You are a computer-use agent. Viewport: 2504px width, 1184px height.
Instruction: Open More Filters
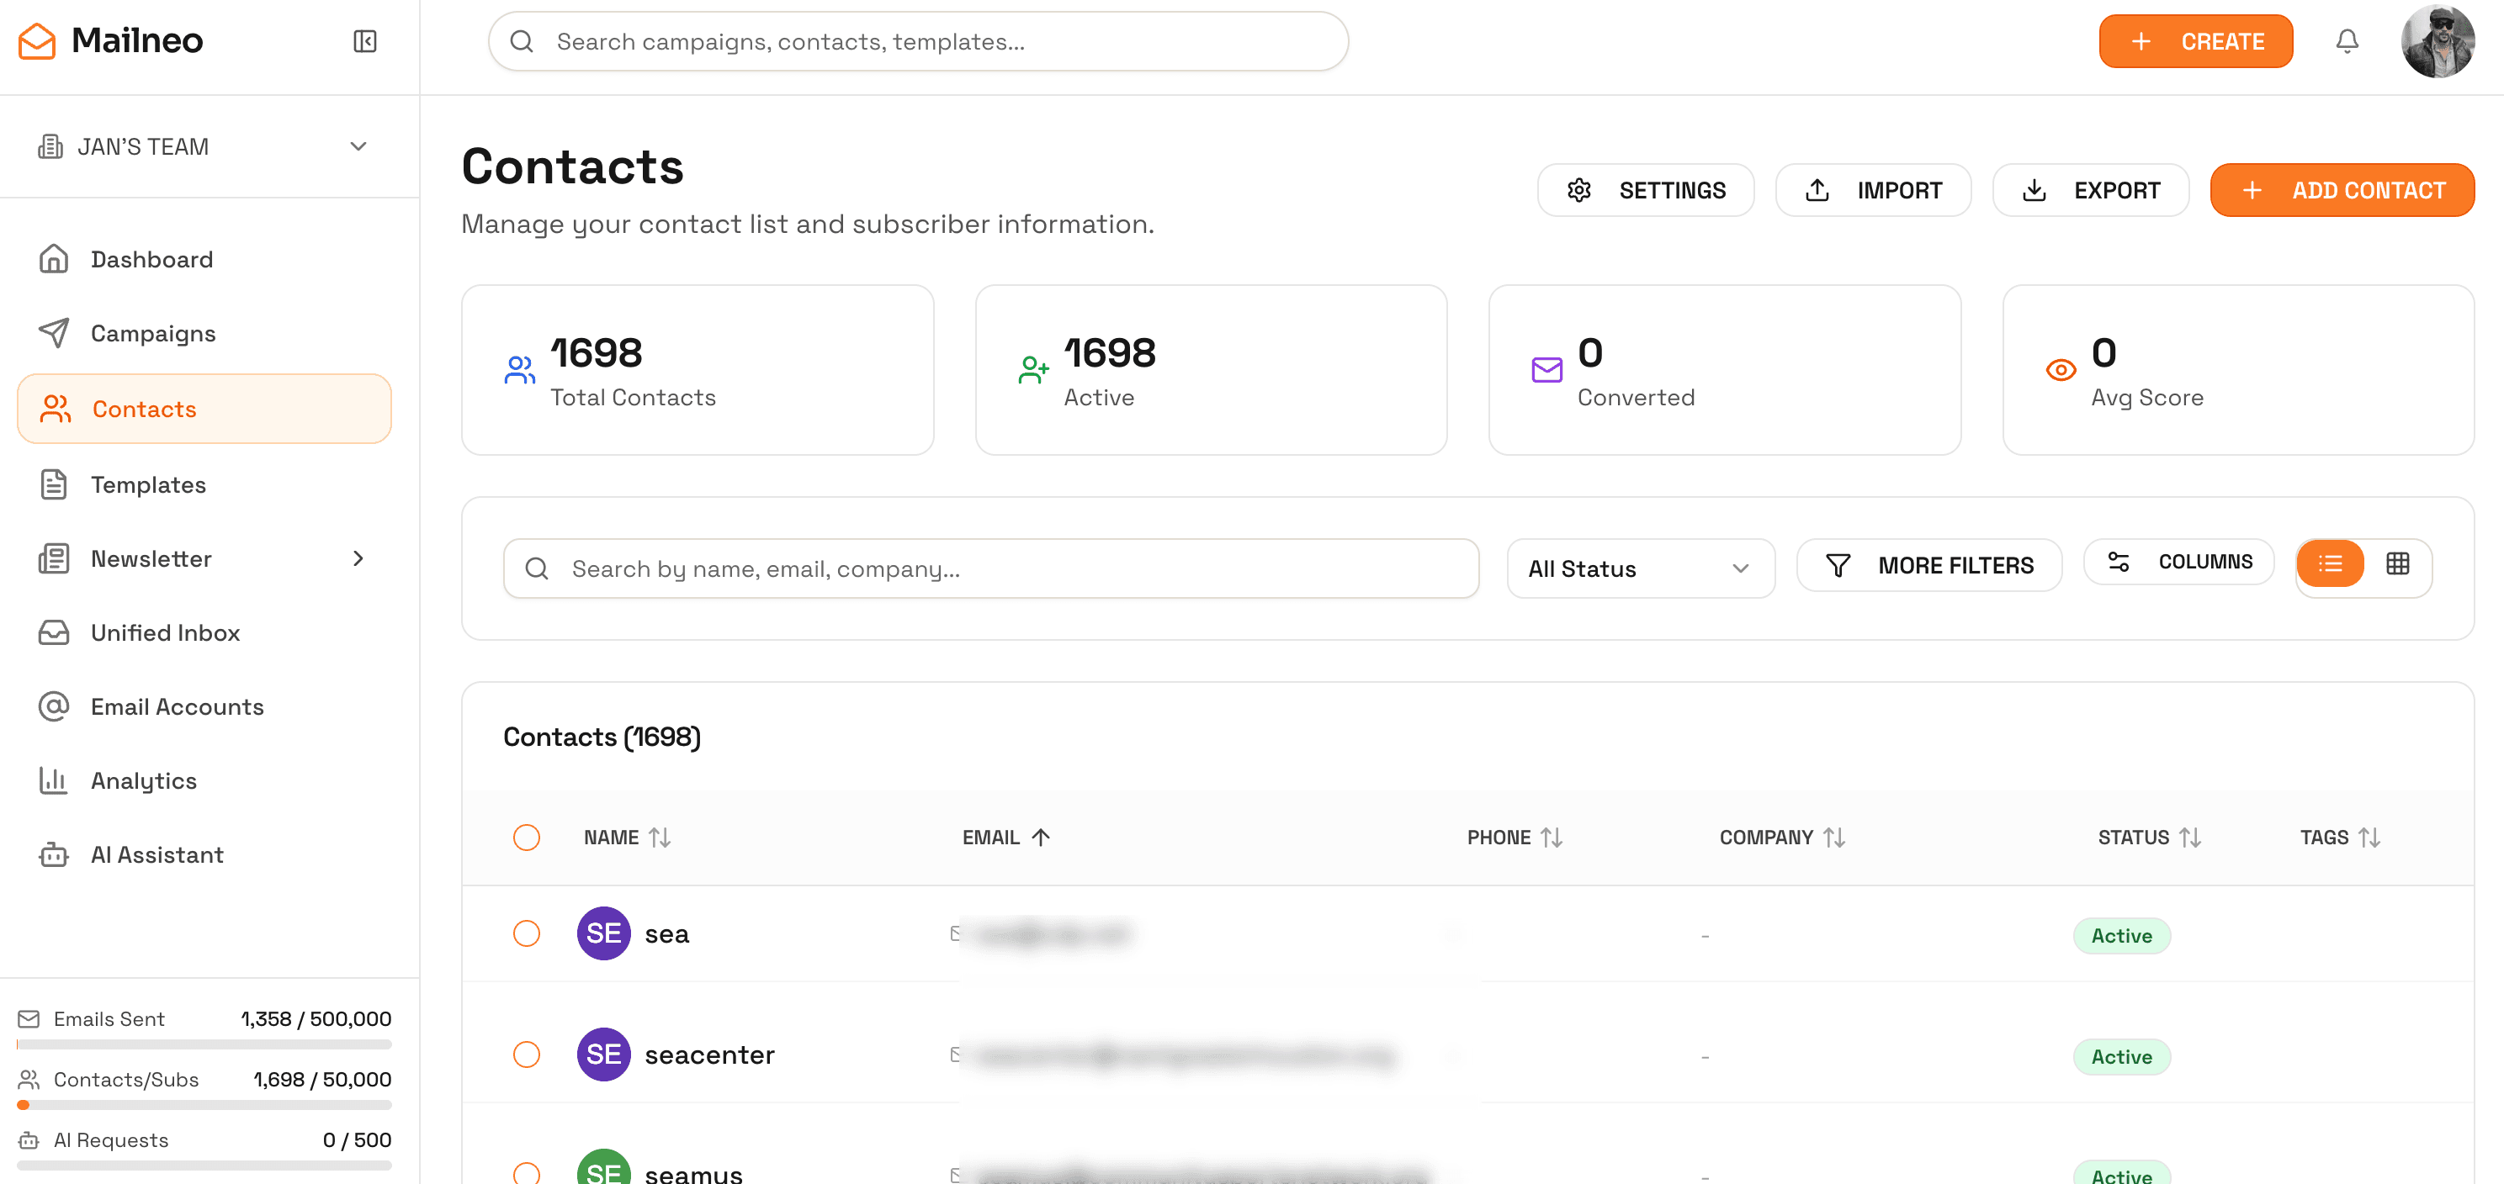pos(1929,564)
